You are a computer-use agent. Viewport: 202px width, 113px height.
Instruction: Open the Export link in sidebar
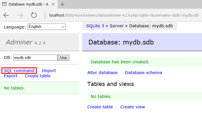click(x=10, y=76)
